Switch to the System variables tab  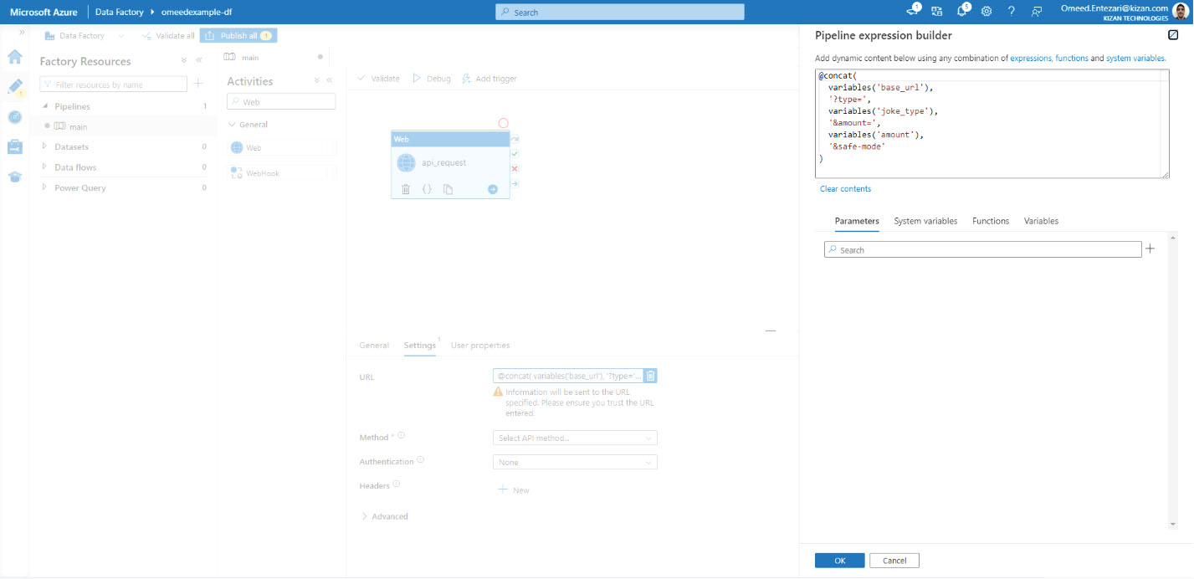coord(925,221)
